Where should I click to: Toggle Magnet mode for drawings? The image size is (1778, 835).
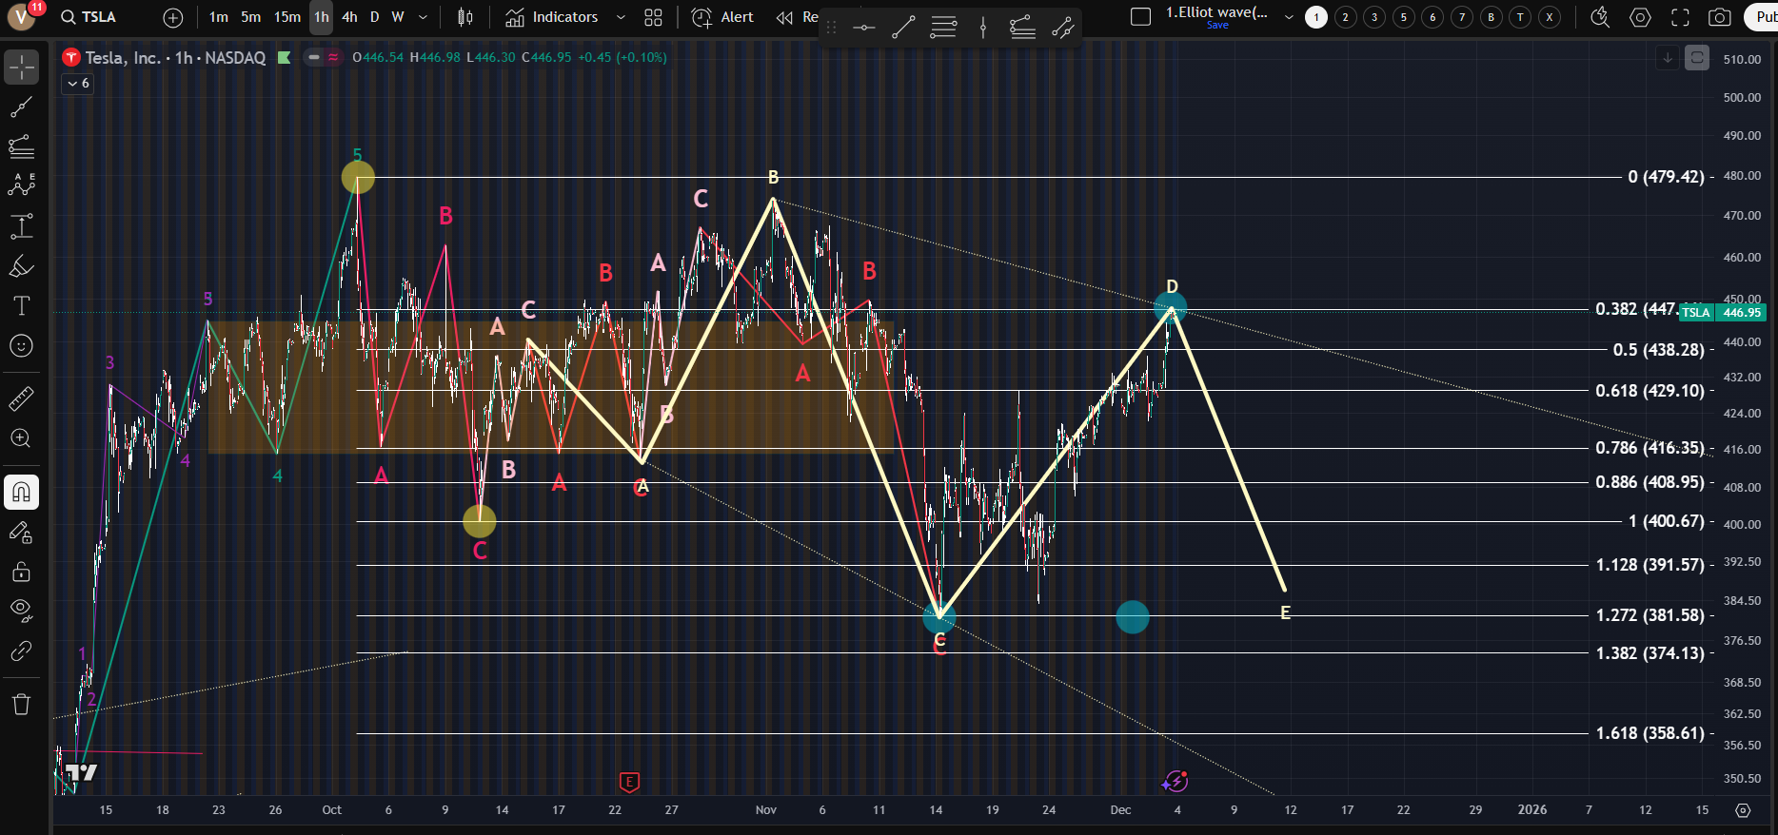point(21,492)
